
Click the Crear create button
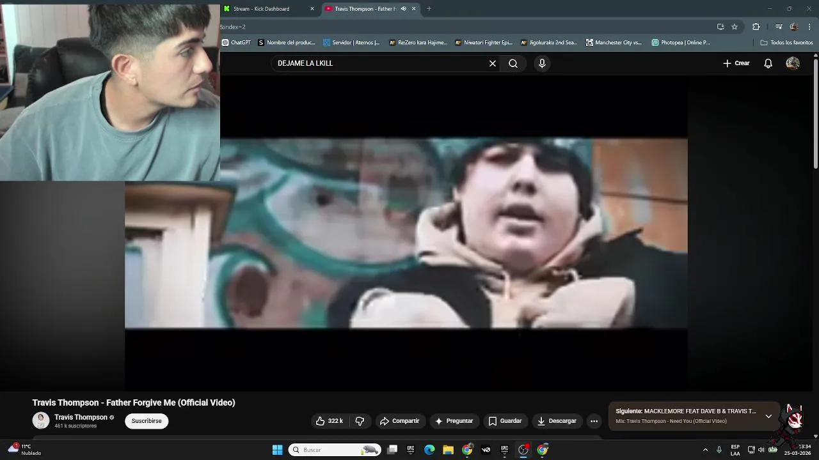coord(736,63)
